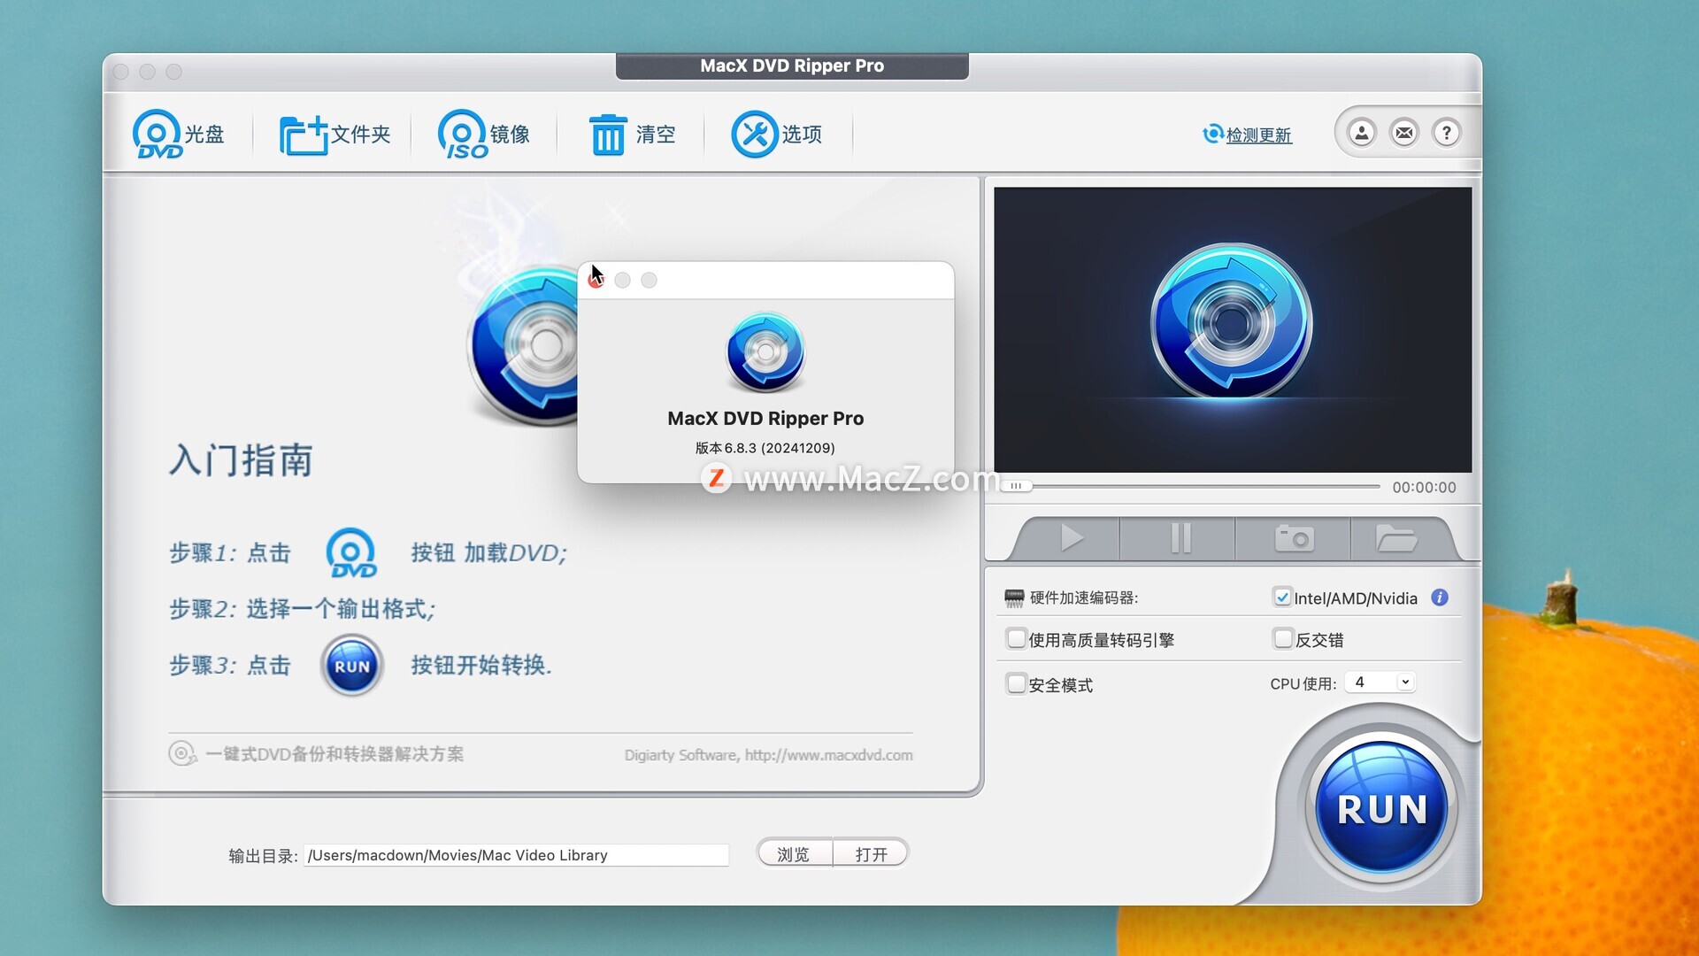1699x956 pixels.
Task: Take a snapshot with camera icon
Action: coord(1294,537)
